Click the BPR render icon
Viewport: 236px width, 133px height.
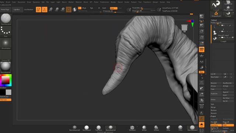[202, 16]
